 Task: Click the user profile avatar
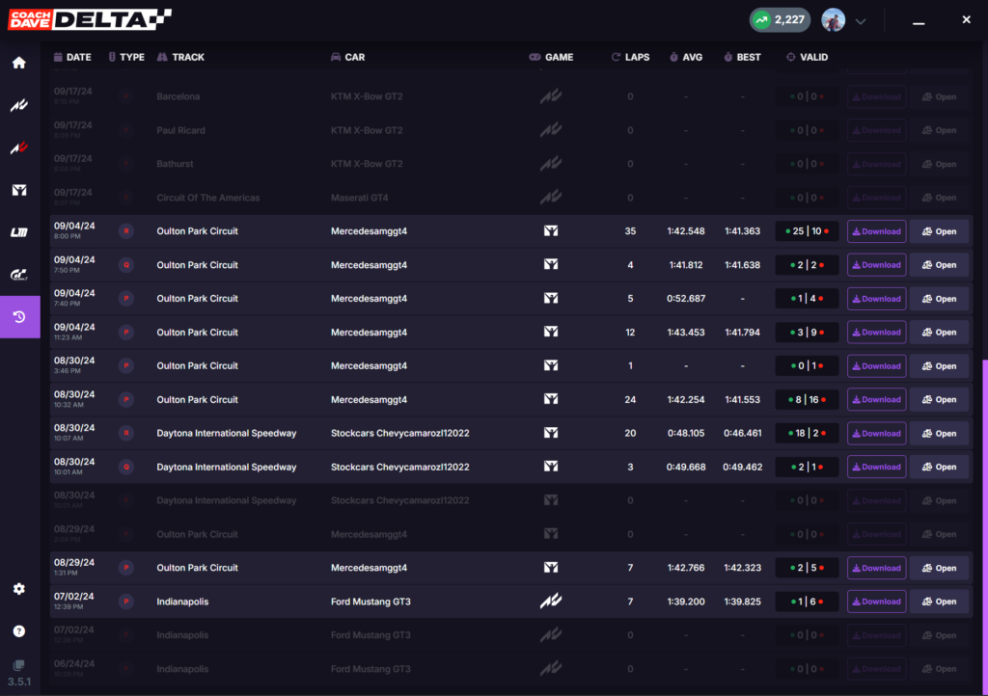(833, 20)
